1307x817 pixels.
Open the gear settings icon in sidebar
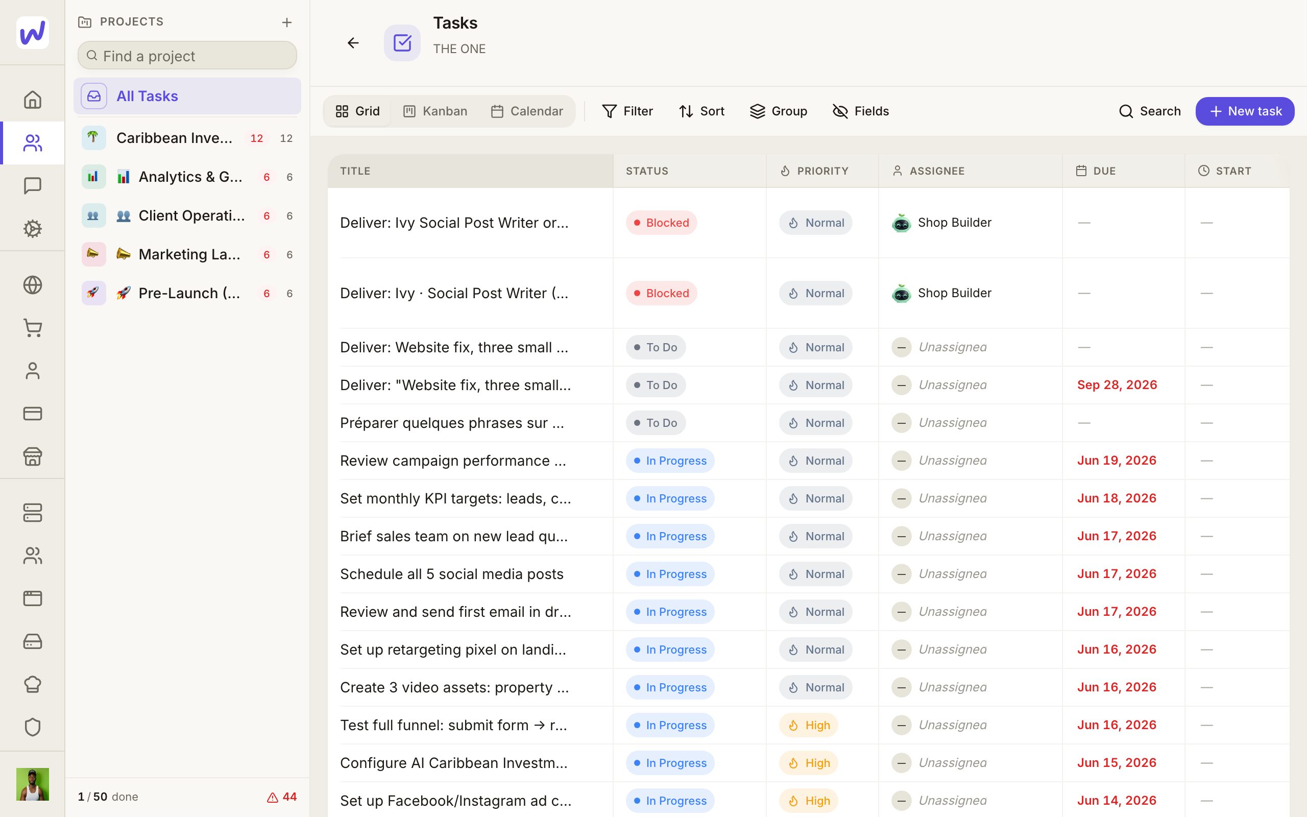[32, 229]
